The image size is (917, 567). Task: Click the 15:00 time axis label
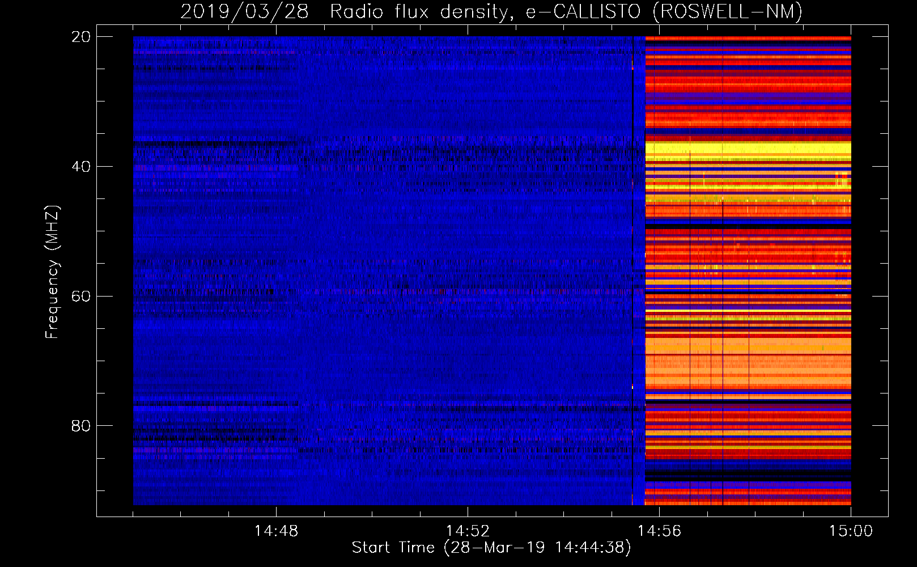[x=851, y=531]
